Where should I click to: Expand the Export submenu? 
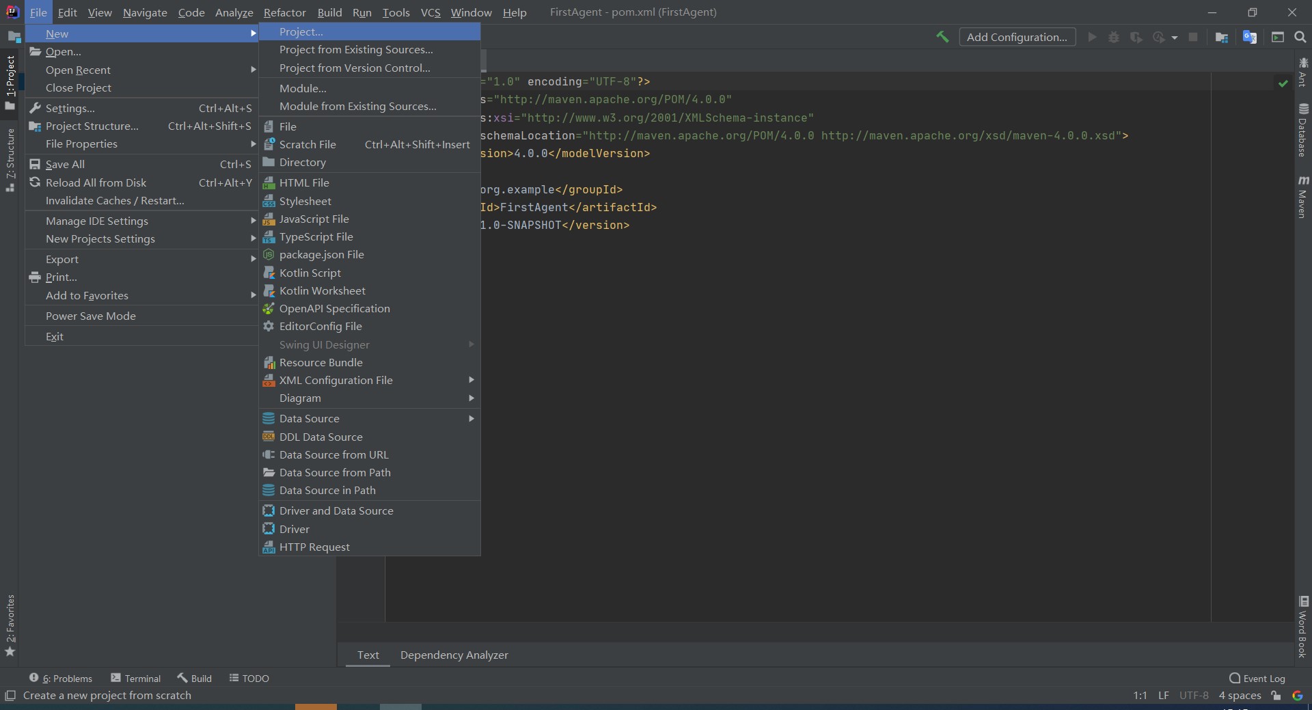141,259
